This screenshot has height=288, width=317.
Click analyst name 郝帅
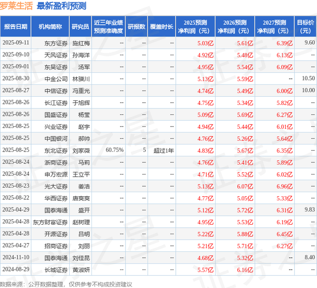pyautogui.click(x=84, y=139)
